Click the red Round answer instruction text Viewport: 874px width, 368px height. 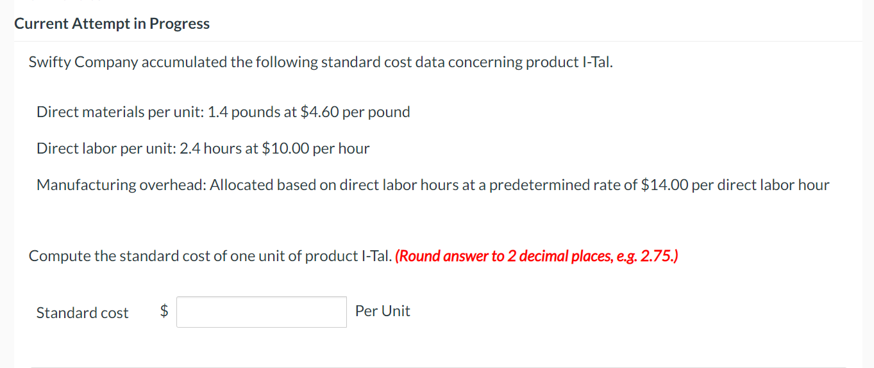(537, 256)
